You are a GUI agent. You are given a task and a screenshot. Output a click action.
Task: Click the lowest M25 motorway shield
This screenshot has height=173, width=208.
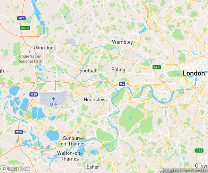coord(19,132)
